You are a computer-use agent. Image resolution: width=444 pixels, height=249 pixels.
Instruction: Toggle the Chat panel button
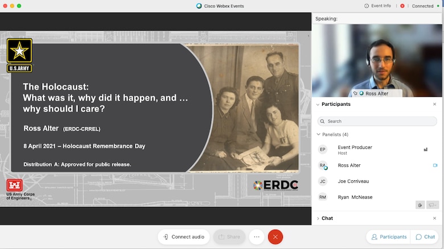tap(425, 237)
